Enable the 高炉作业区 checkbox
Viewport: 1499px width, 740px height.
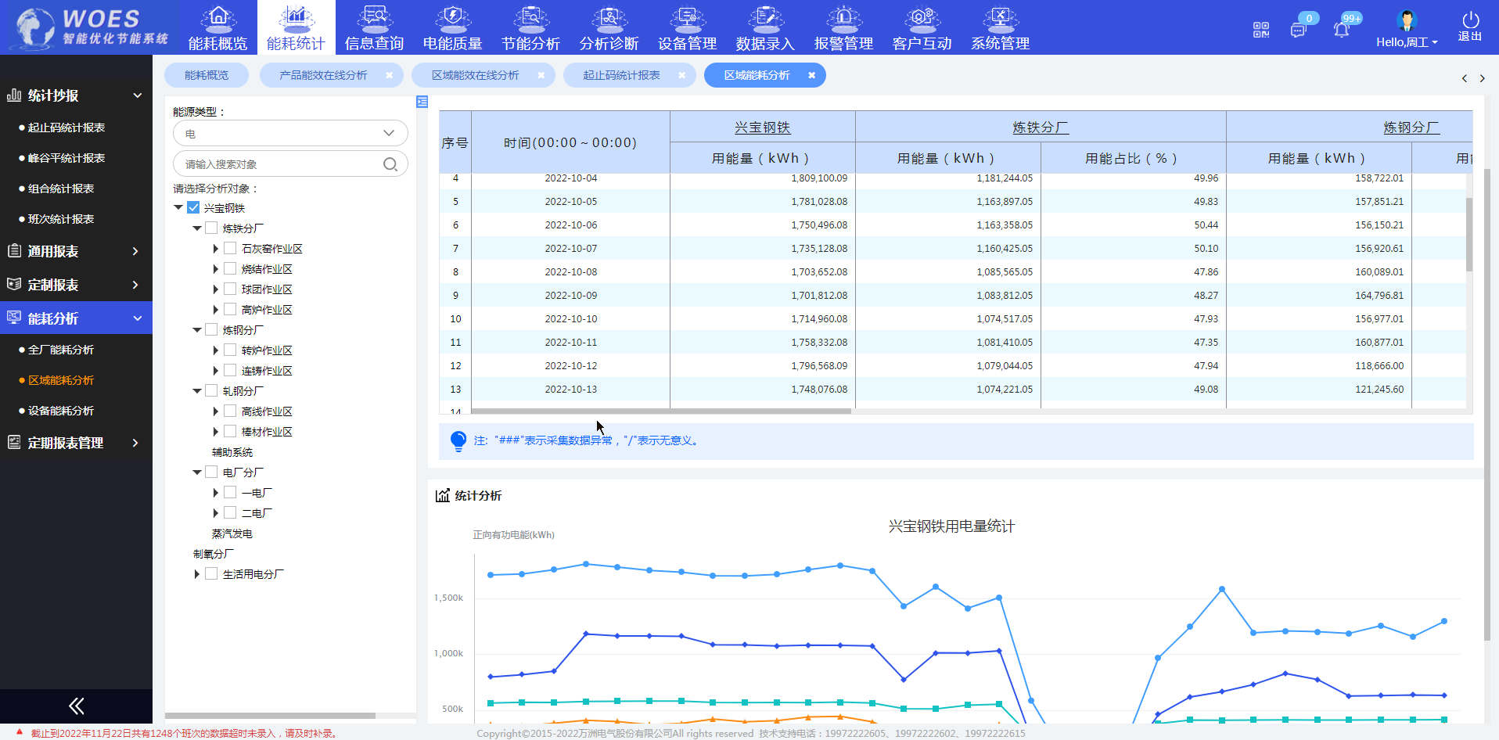[230, 309]
